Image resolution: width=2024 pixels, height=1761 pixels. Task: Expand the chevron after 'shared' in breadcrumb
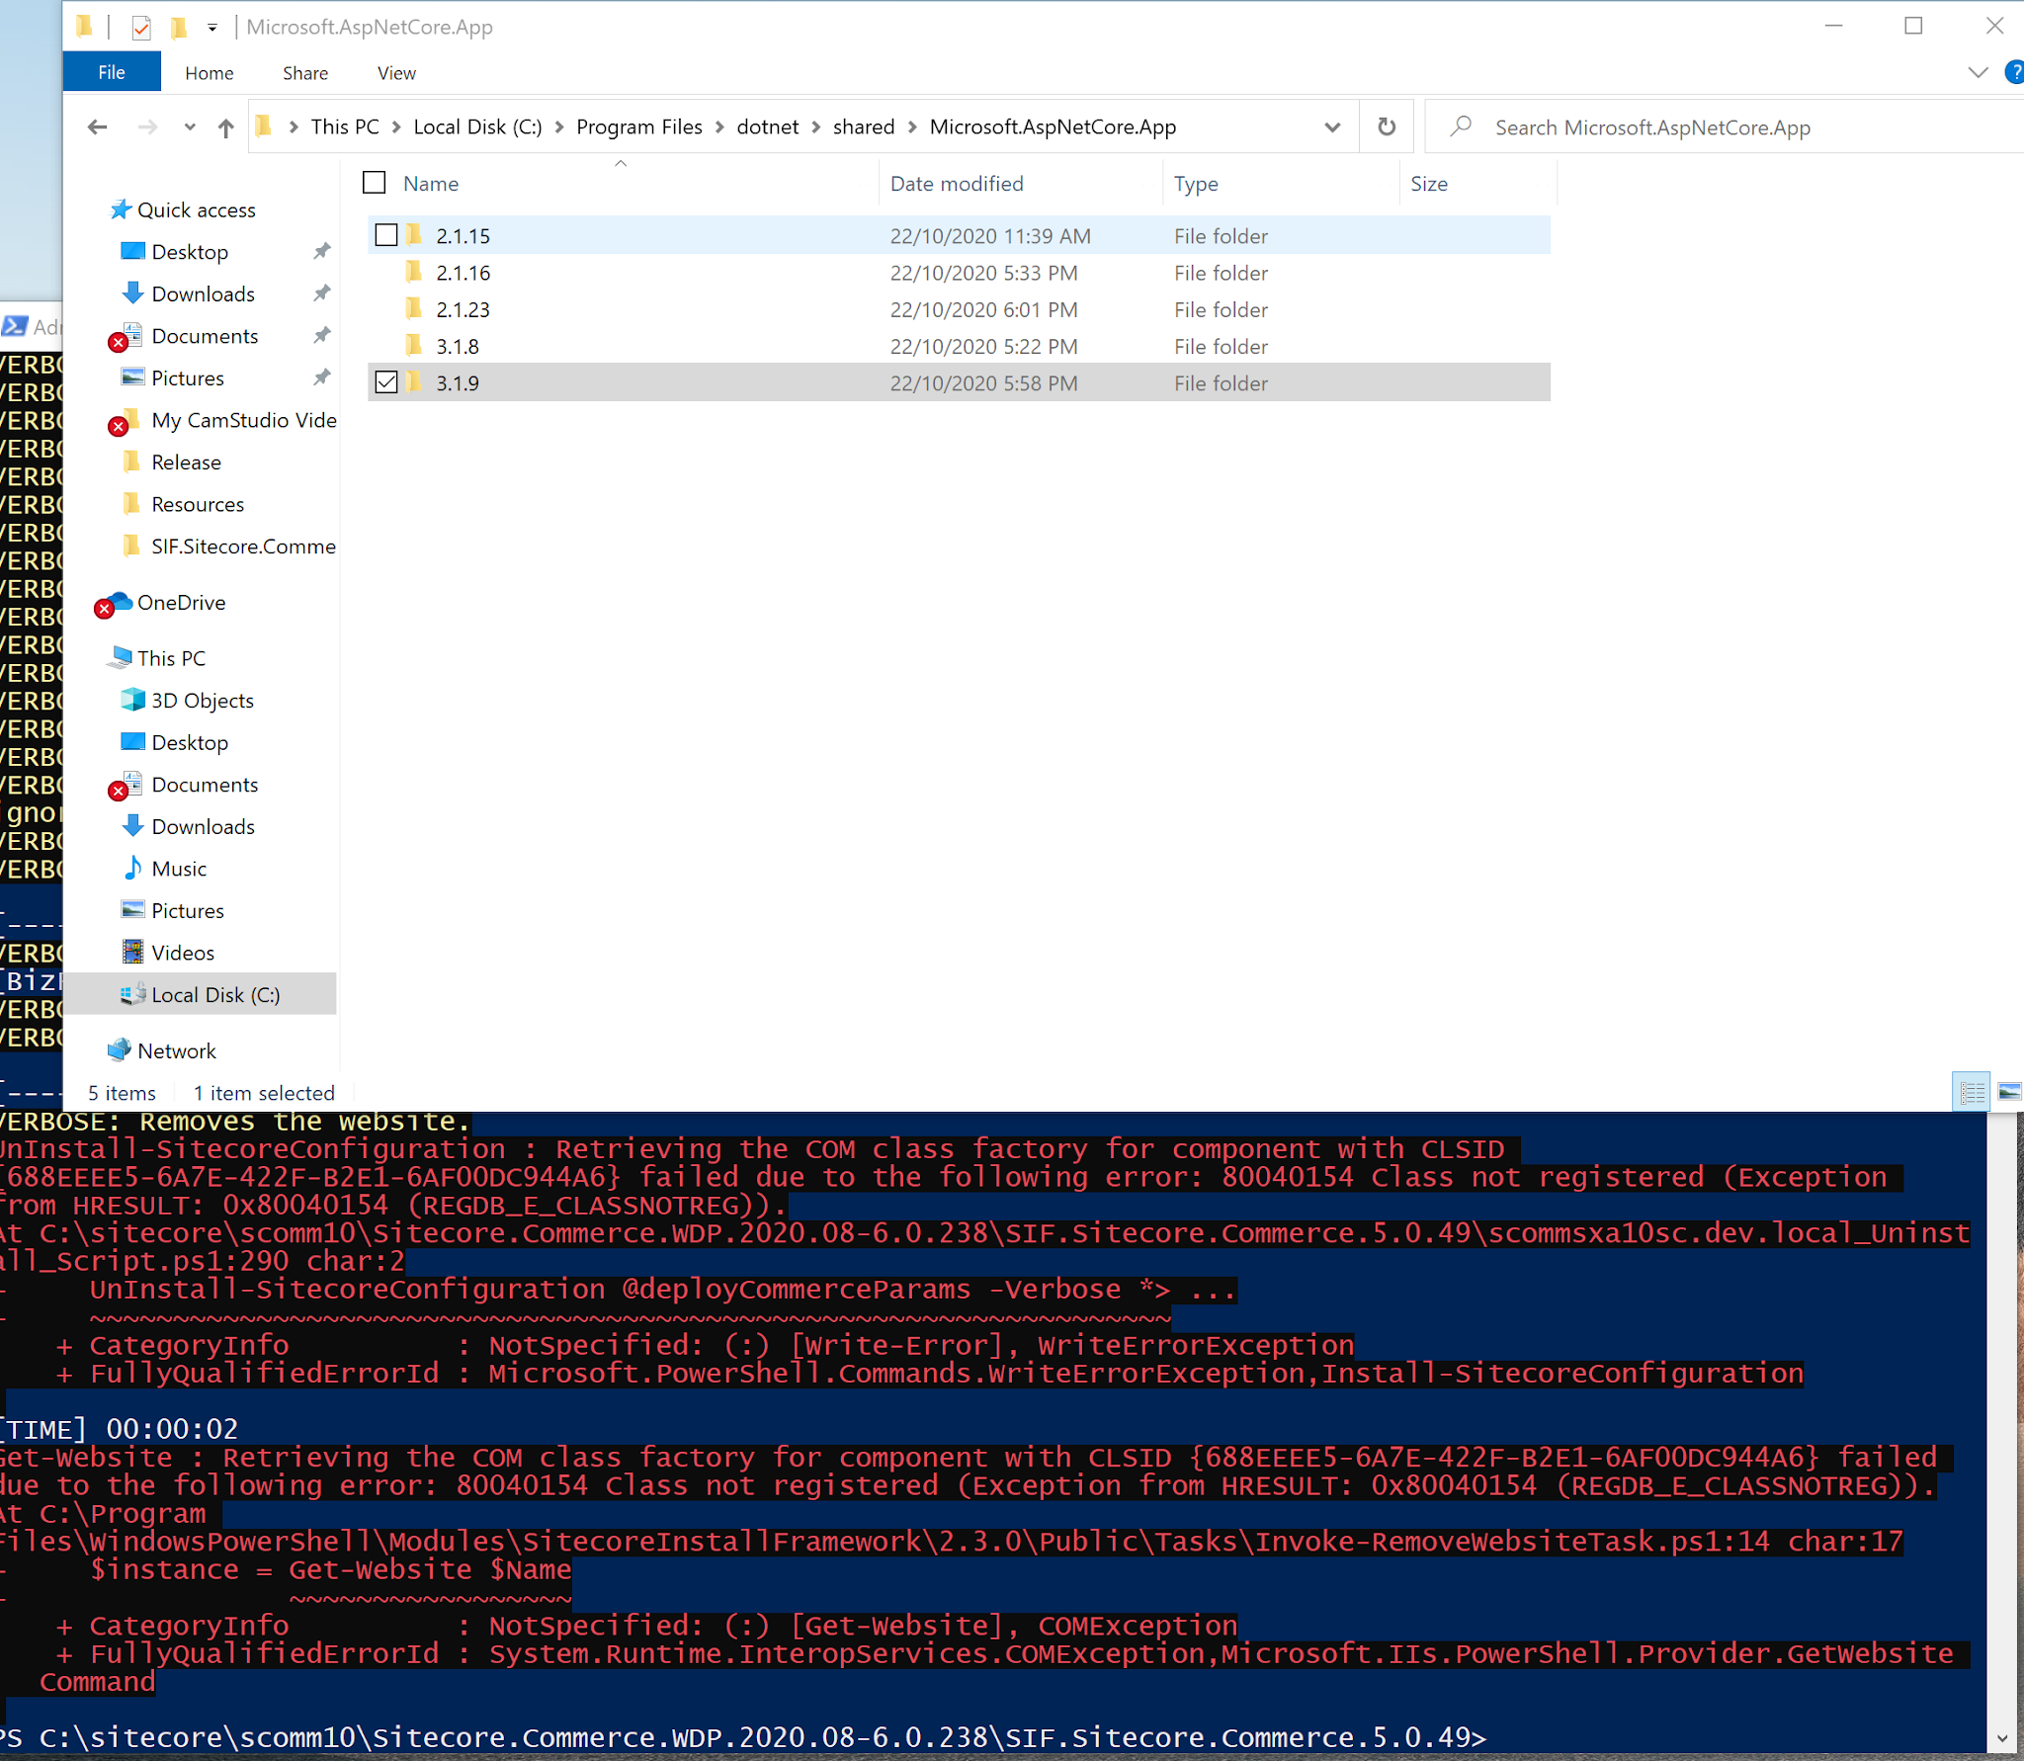point(912,127)
